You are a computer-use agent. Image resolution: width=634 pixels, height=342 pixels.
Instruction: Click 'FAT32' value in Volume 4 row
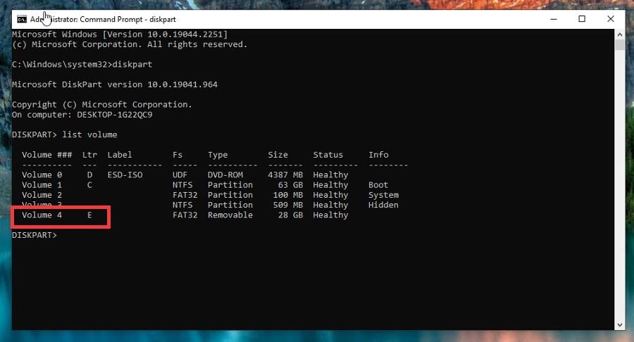coord(185,215)
